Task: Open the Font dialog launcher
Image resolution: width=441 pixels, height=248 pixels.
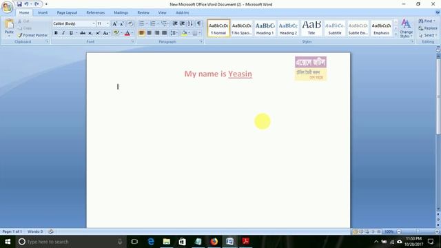Action: tap(132, 41)
